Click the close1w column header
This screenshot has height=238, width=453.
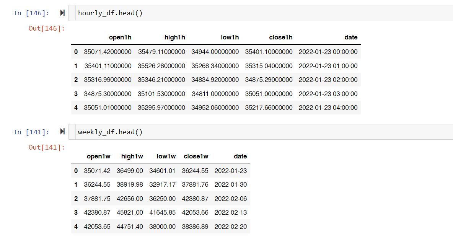[196, 156]
